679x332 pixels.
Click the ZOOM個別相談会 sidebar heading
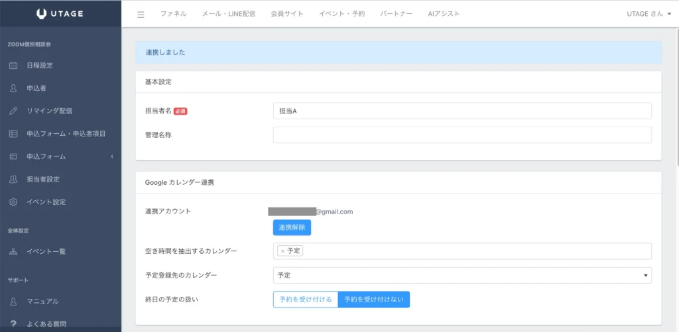coord(29,44)
